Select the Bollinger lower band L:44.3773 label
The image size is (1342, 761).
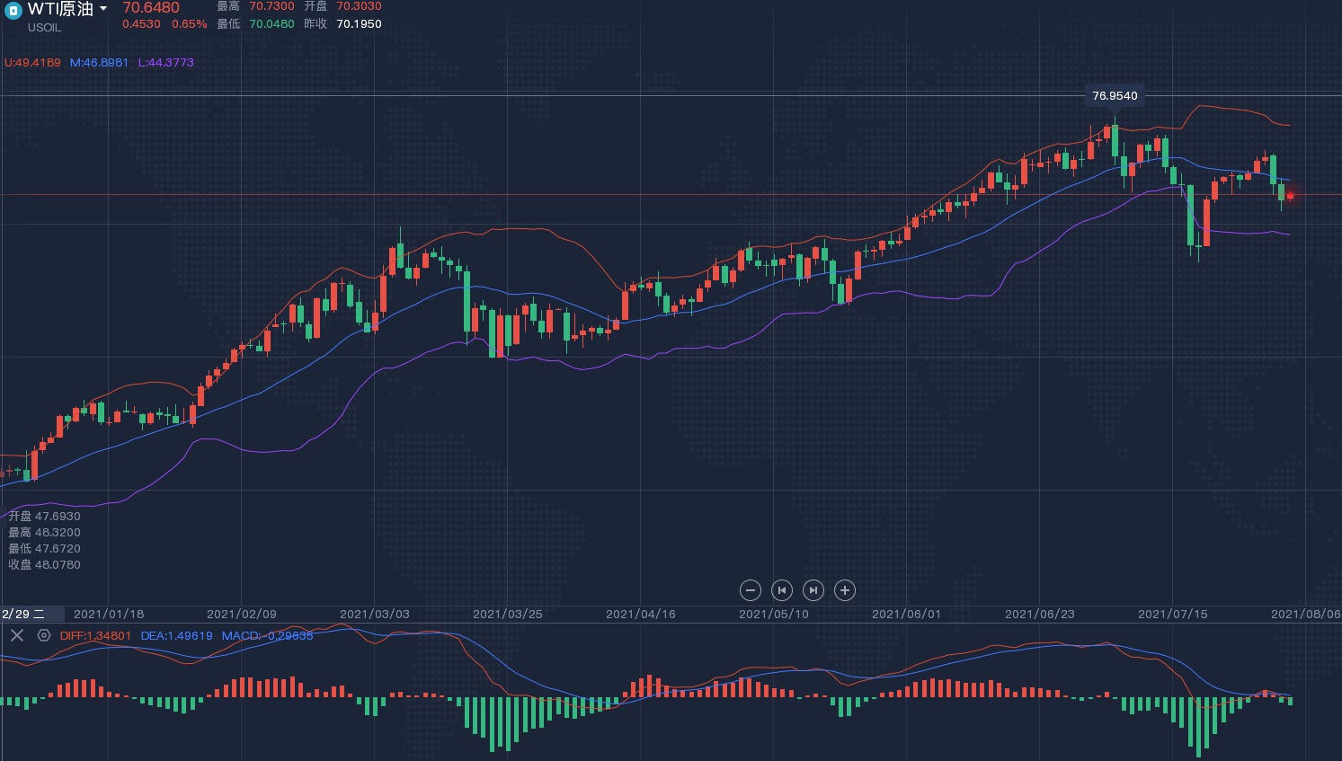tap(165, 63)
